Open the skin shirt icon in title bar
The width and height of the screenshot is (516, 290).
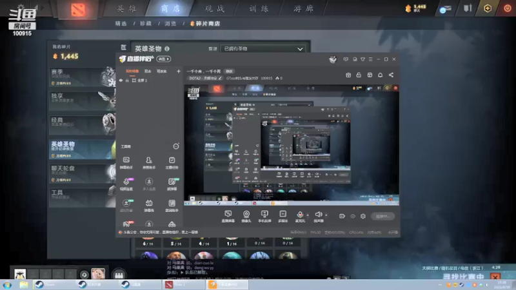(x=362, y=59)
